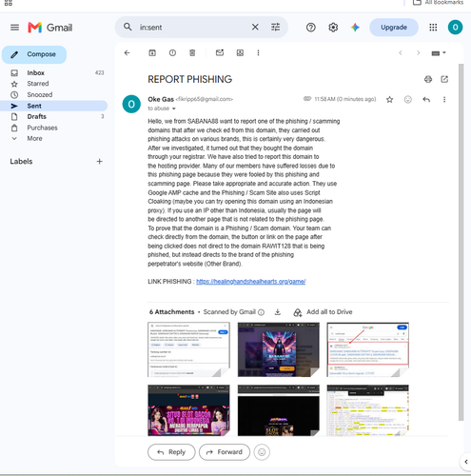Open the Google results attachment with red box
Image resolution: width=471 pixels, height=476 pixels.
point(368,349)
